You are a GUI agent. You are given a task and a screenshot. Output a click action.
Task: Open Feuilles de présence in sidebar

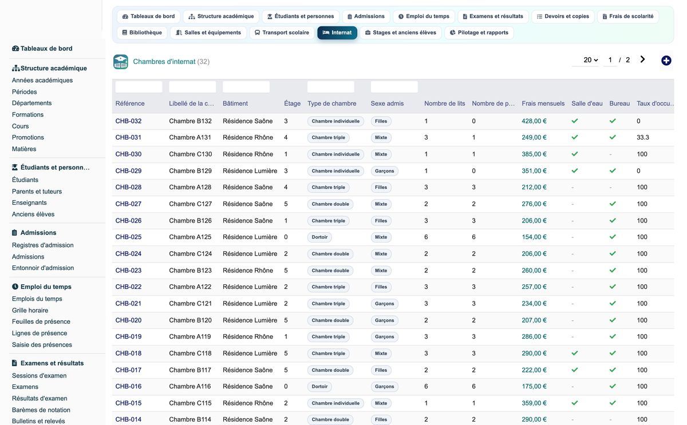41,322
